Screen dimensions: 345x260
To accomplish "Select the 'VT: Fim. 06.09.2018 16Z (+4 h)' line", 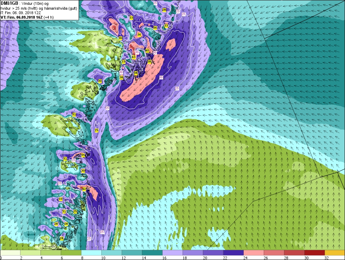I will 27,17.
